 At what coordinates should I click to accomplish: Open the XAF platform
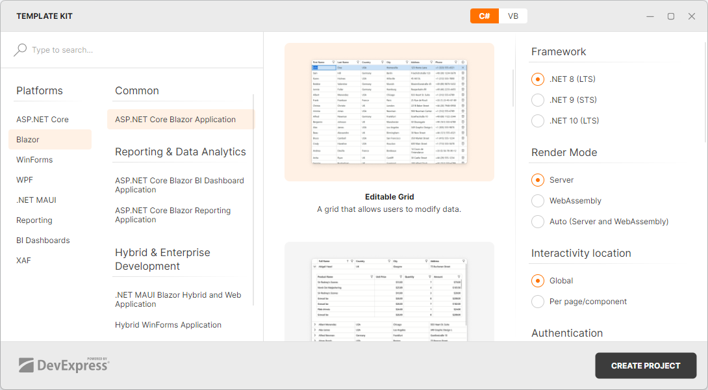click(23, 260)
